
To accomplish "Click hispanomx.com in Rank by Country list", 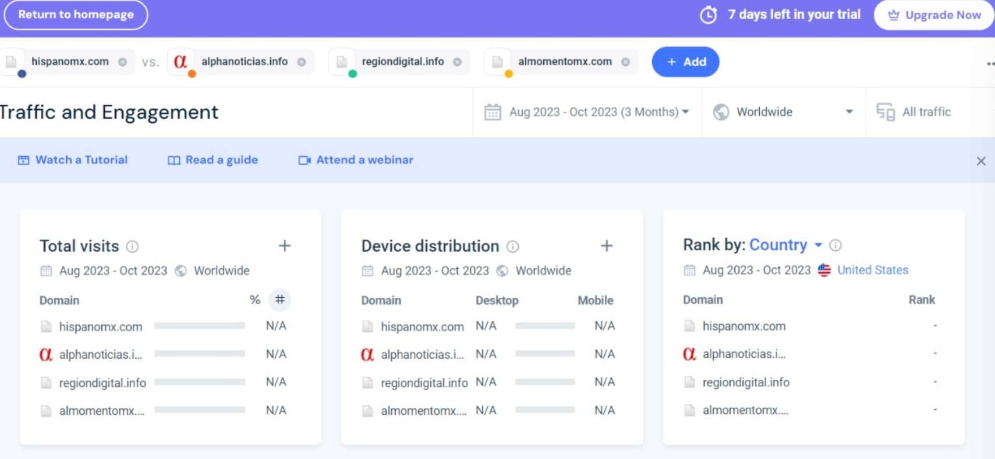I will click(x=744, y=326).
